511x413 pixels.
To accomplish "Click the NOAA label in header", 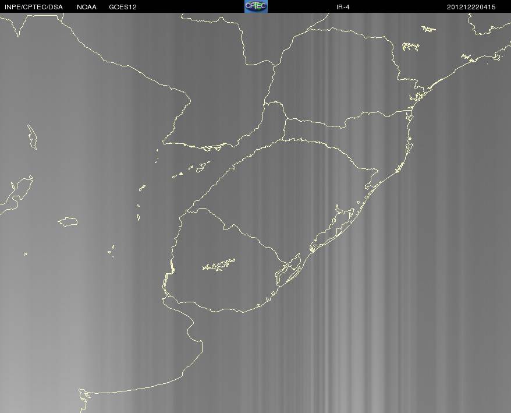I will (x=87, y=7).
